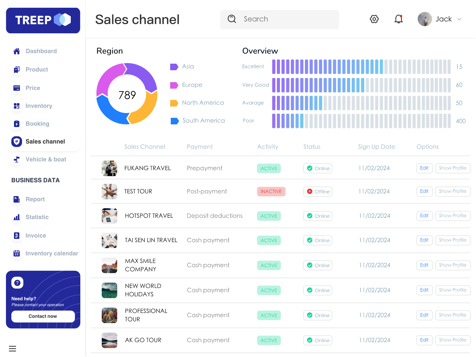The height and width of the screenshot is (357, 476).
Task: Click the Contact now button
Action: pyautogui.click(x=43, y=317)
